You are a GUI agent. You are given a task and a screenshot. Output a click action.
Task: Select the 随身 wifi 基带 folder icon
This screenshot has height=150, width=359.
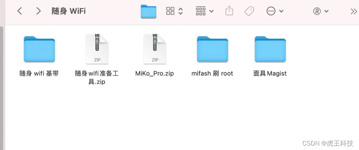coord(39,49)
